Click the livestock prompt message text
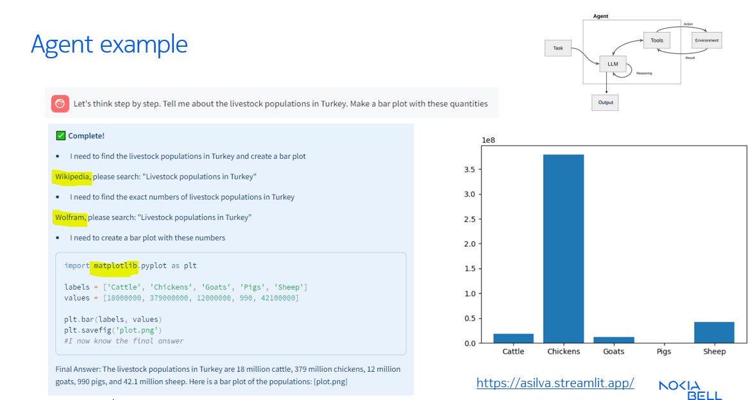Screen dimensions: 755x400 click(x=280, y=104)
